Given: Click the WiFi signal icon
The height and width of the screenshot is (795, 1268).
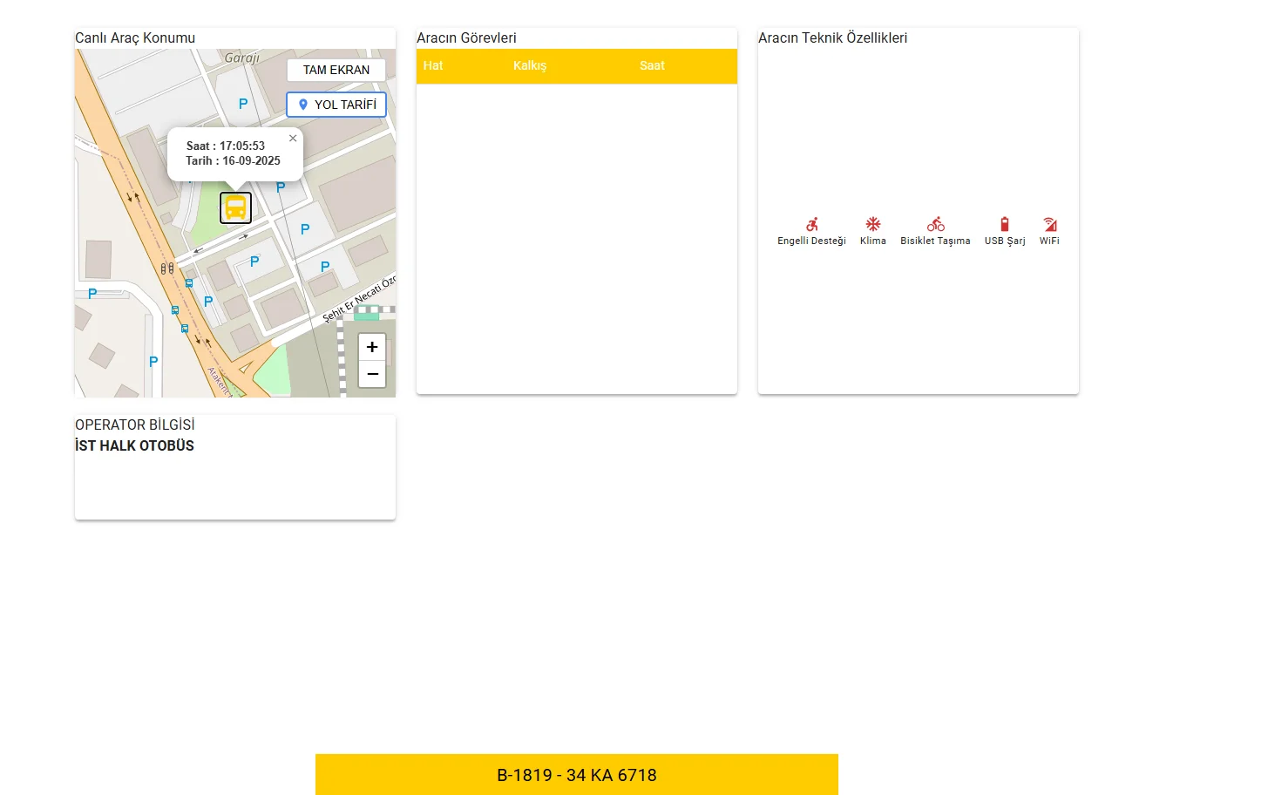Looking at the screenshot, I should pyautogui.click(x=1049, y=224).
